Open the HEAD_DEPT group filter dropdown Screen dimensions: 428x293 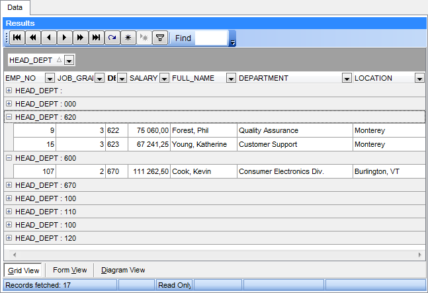click(x=69, y=60)
